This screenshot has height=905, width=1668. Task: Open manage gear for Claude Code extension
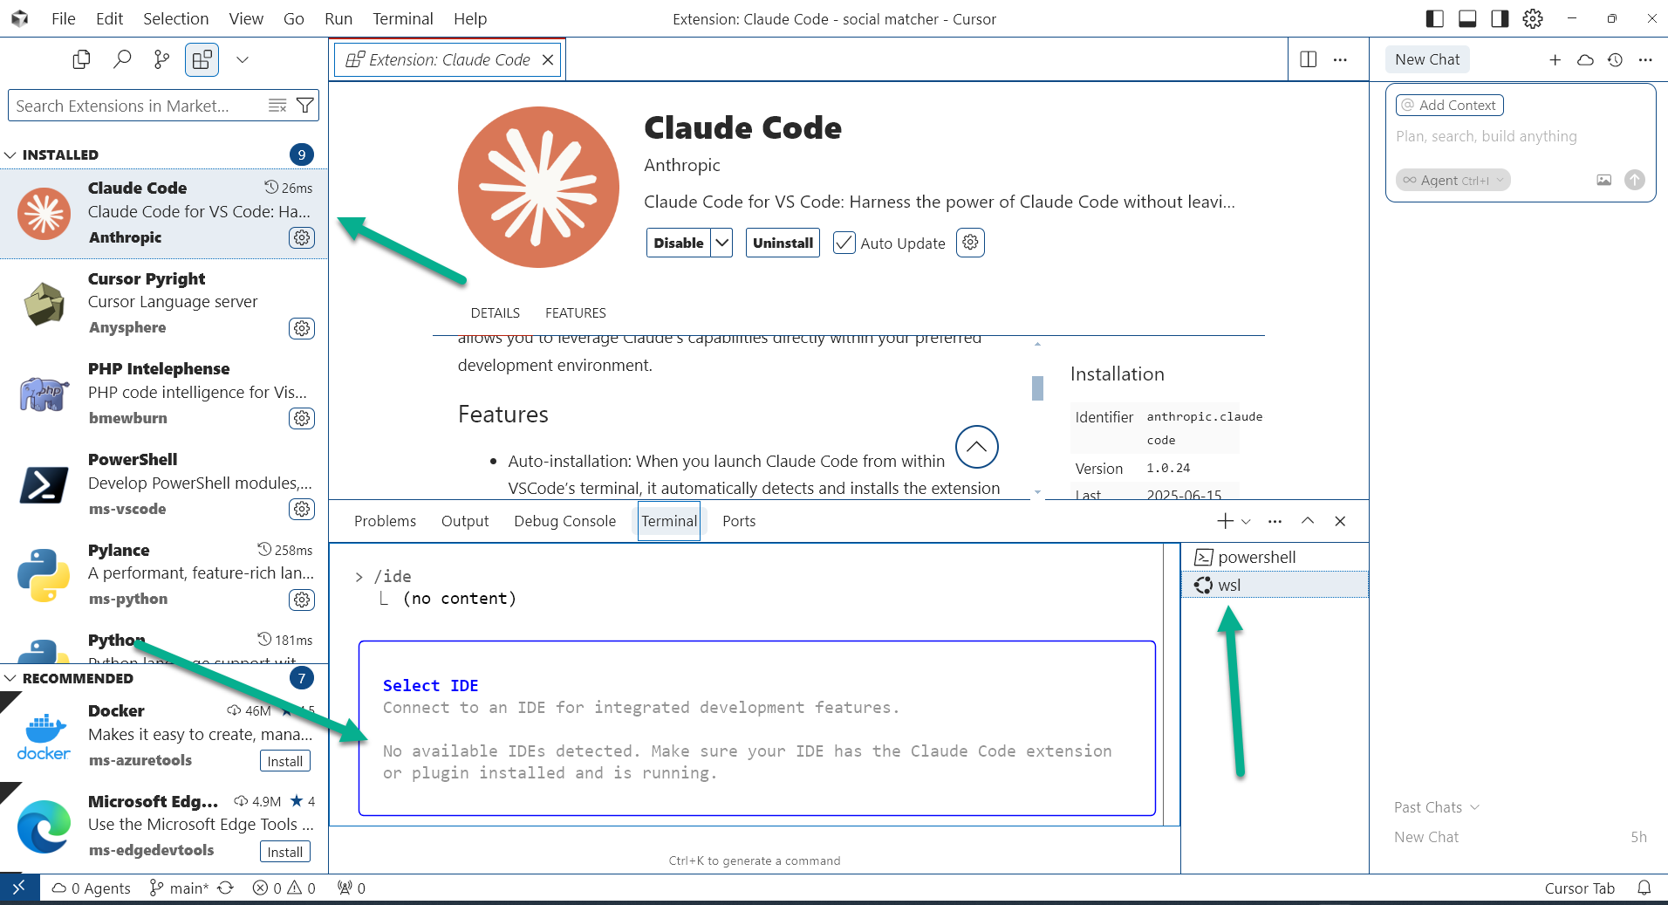[x=302, y=237]
